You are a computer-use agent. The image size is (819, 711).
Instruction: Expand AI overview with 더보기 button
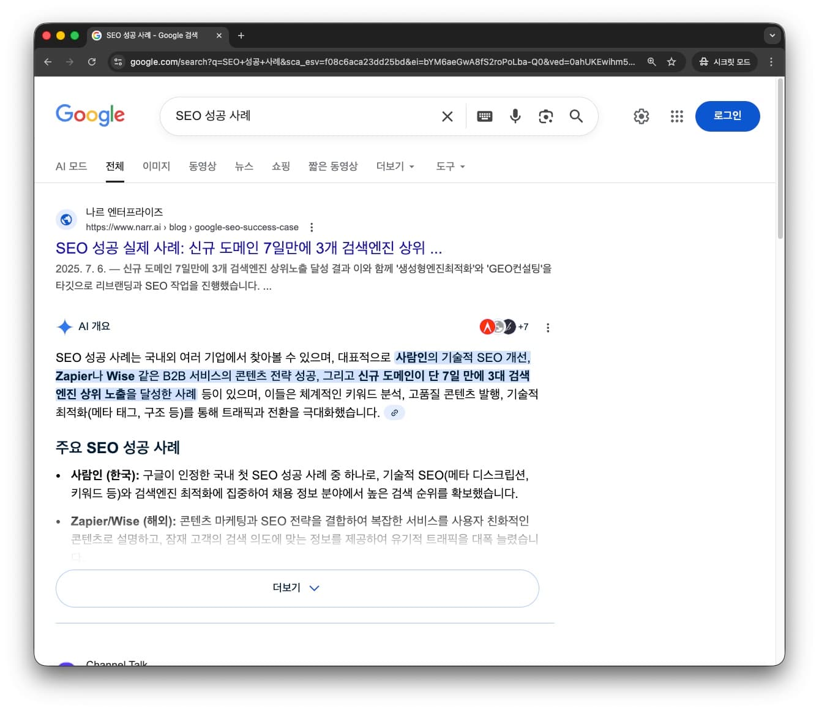point(297,588)
